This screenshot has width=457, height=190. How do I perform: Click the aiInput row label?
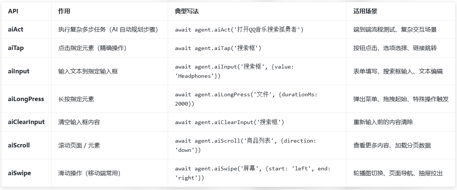[x=19, y=71]
